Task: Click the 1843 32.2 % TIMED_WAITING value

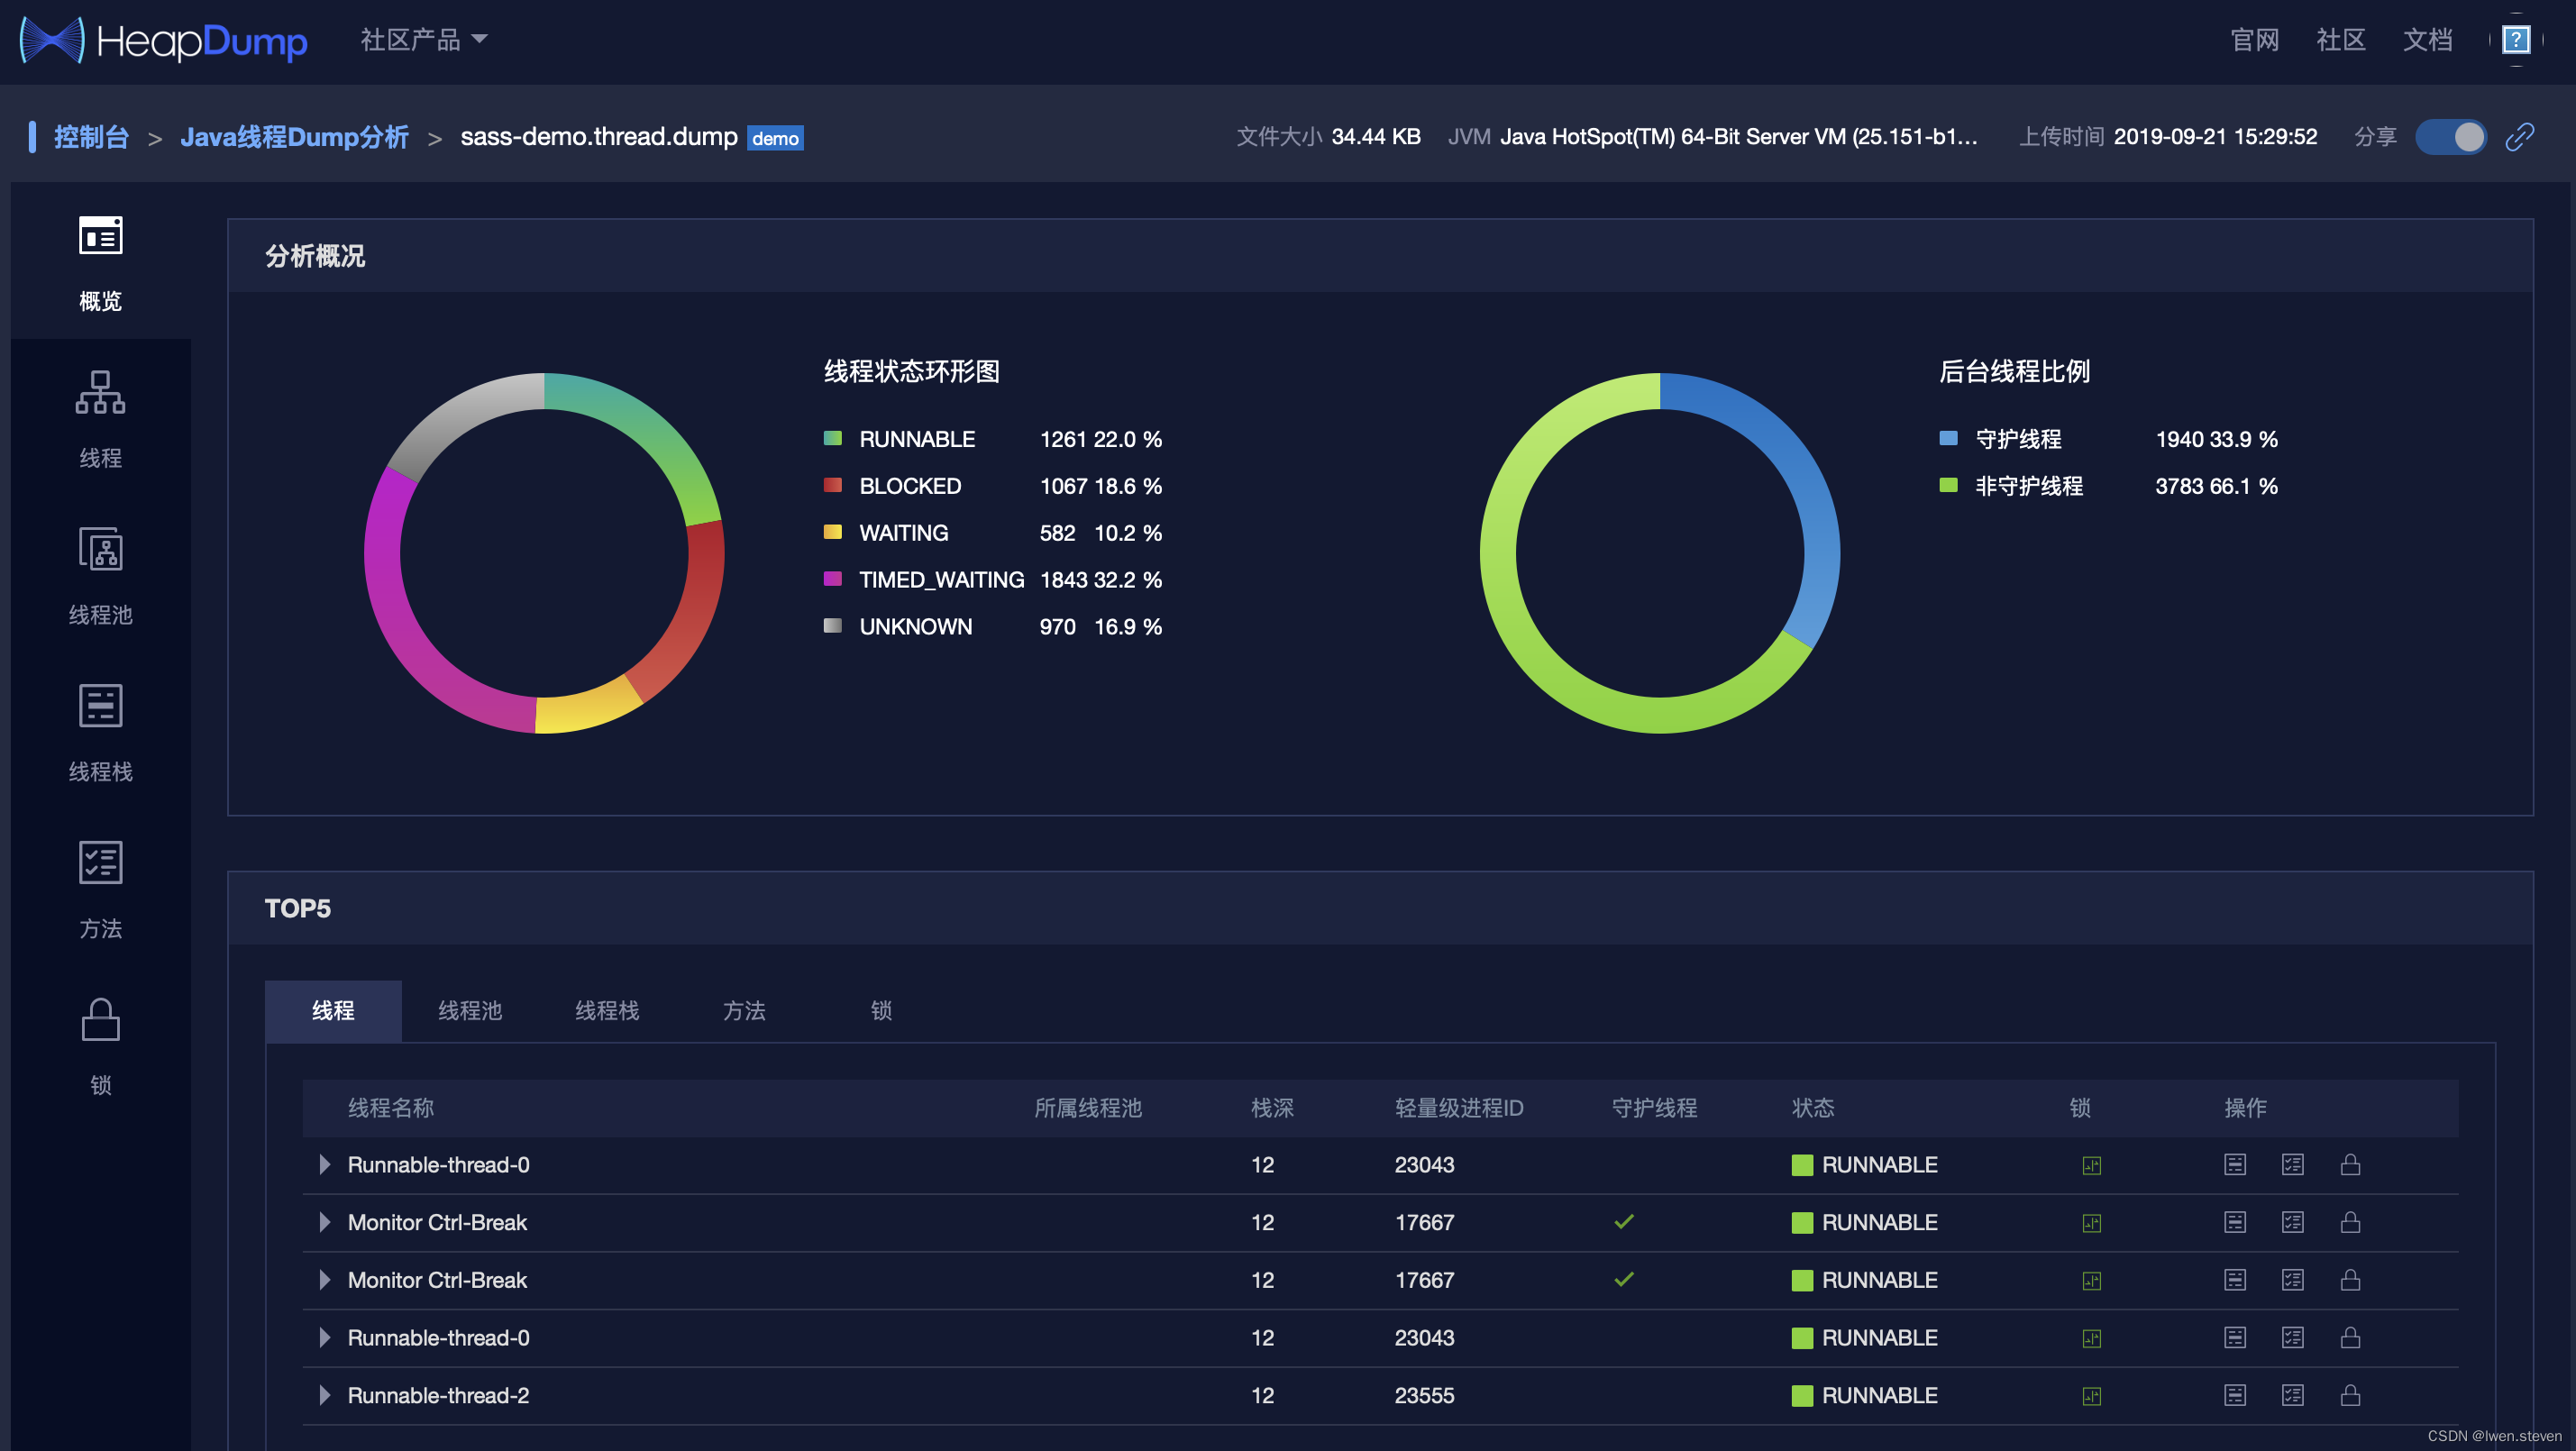Action: point(1101,579)
